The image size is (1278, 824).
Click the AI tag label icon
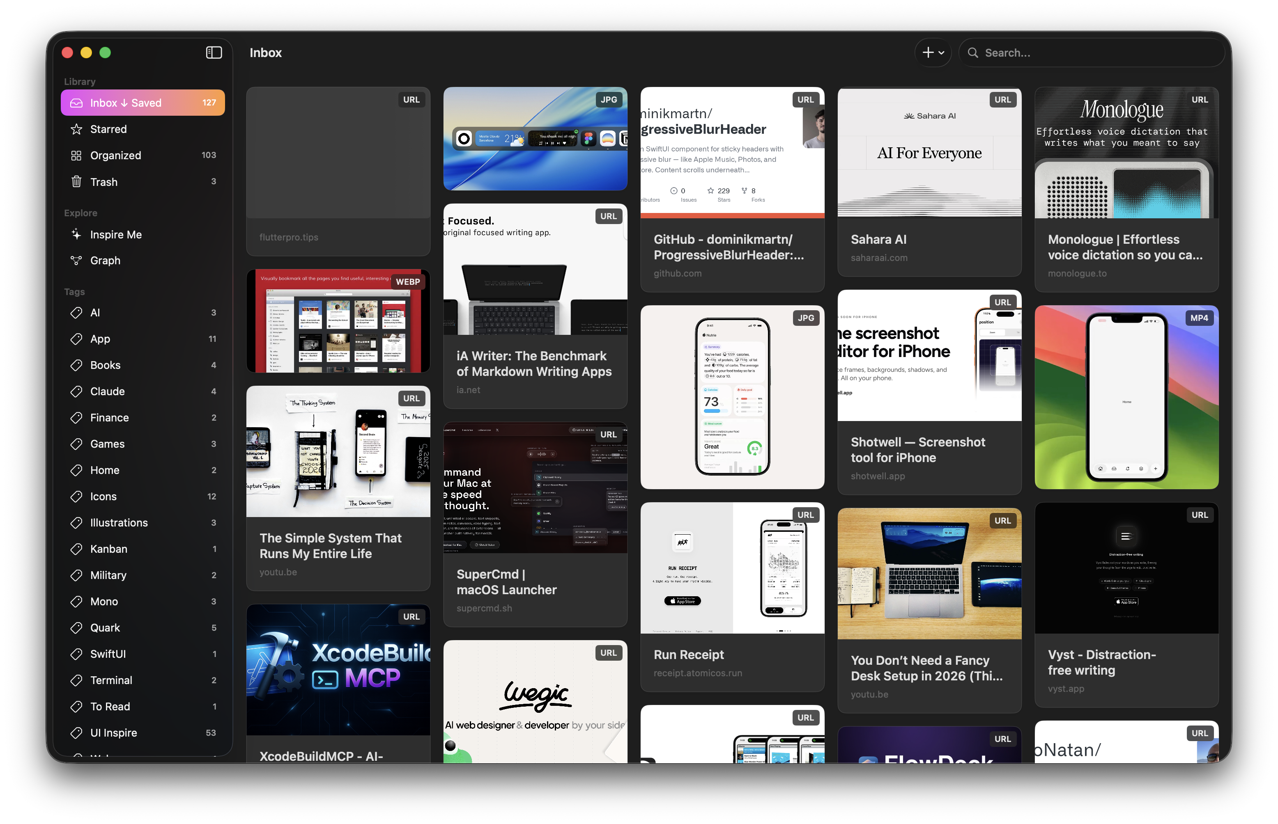click(x=76, y=312)
